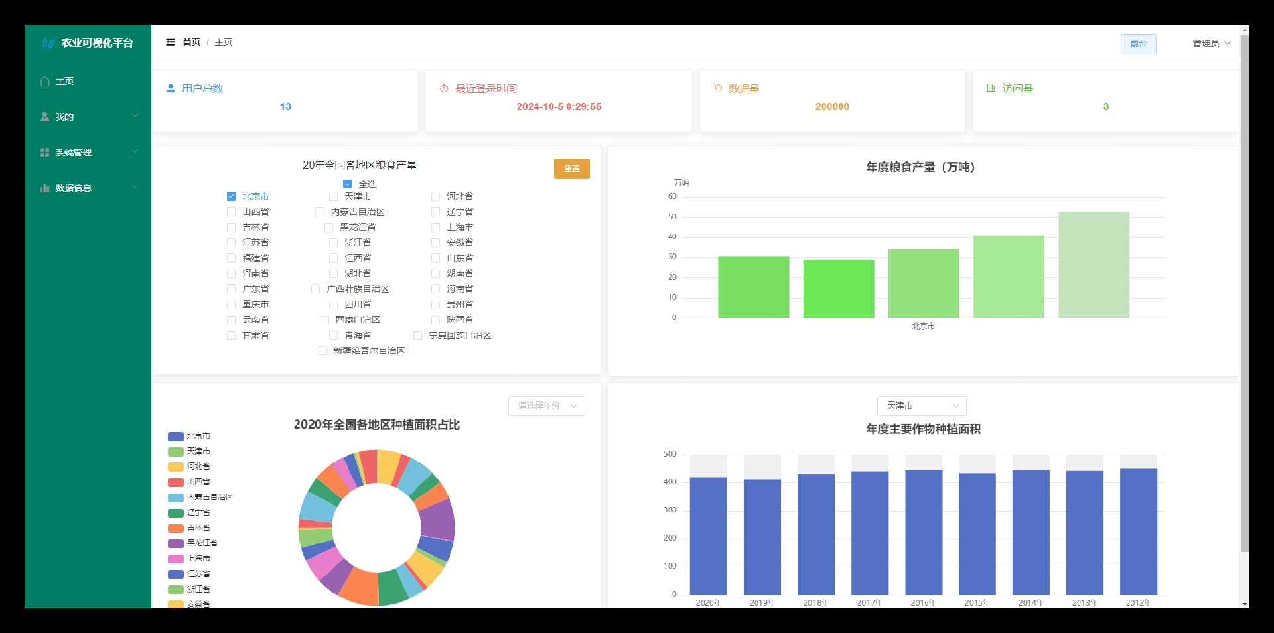Click the 农业可视化平台 title

98,43
